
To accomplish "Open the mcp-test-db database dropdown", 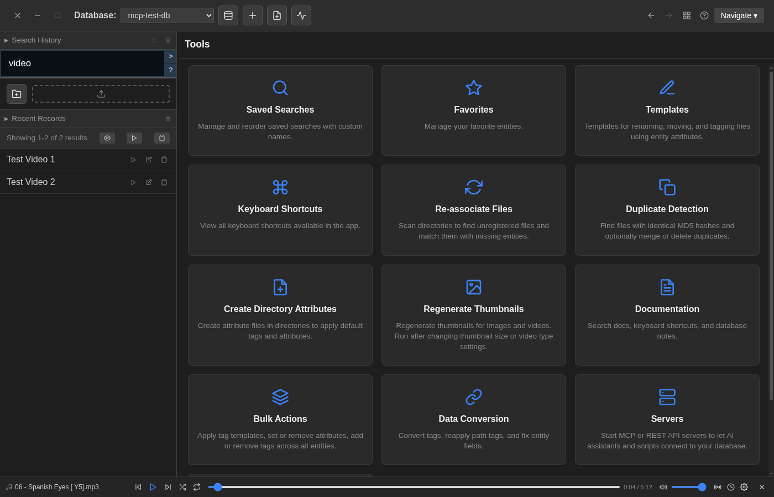I will point(166,15).
